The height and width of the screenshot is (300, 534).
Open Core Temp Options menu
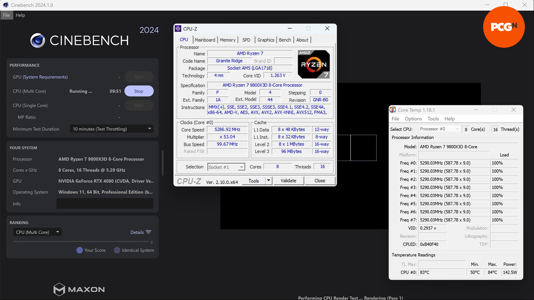click(413, 119)
